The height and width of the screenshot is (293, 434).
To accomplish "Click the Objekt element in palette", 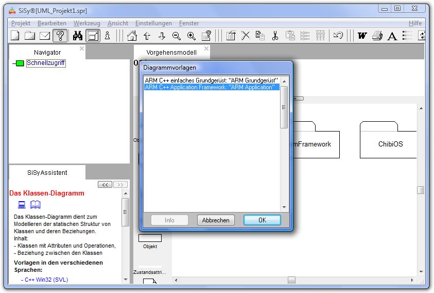I will pyautogui.click(x=150, y=241).
